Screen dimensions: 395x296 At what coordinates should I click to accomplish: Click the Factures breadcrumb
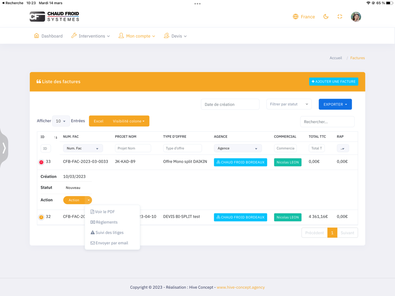(x=357, y=58)
